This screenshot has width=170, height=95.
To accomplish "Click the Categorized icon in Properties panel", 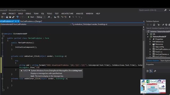I will [x=148, y=71].
